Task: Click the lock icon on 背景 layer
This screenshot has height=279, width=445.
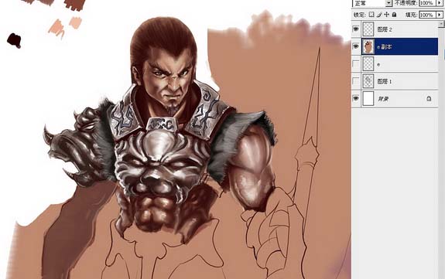Action: coord(429,98)
